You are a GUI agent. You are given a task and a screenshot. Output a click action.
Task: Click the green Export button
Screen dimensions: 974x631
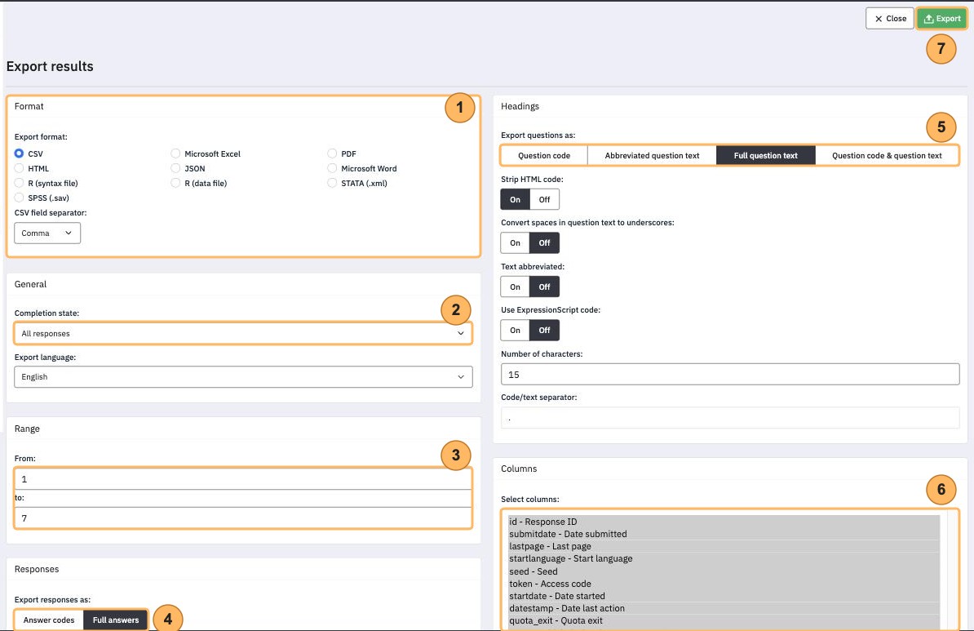[941, 19]
